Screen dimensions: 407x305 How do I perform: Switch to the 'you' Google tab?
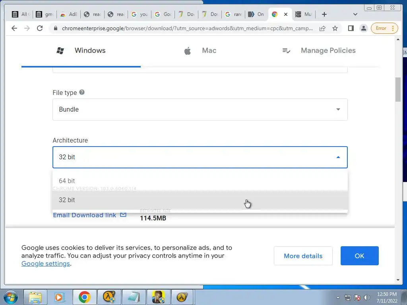140,14
